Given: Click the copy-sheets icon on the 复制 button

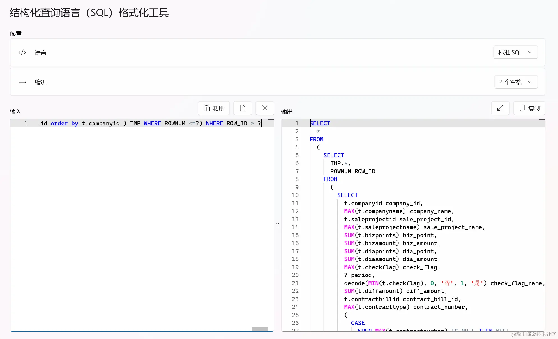Looking at the screenshot, I should [x=522, y=108].
